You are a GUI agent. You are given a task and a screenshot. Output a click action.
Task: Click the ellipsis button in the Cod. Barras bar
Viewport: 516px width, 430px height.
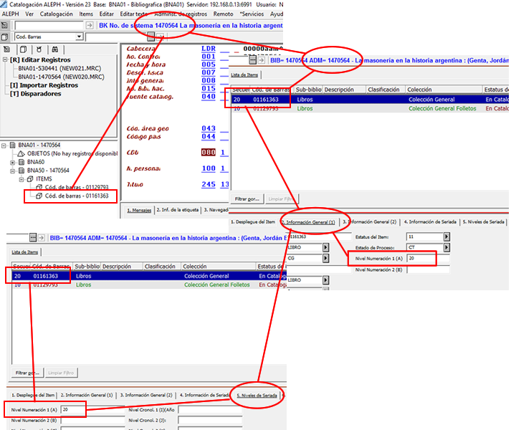click(x=151, y=37)
